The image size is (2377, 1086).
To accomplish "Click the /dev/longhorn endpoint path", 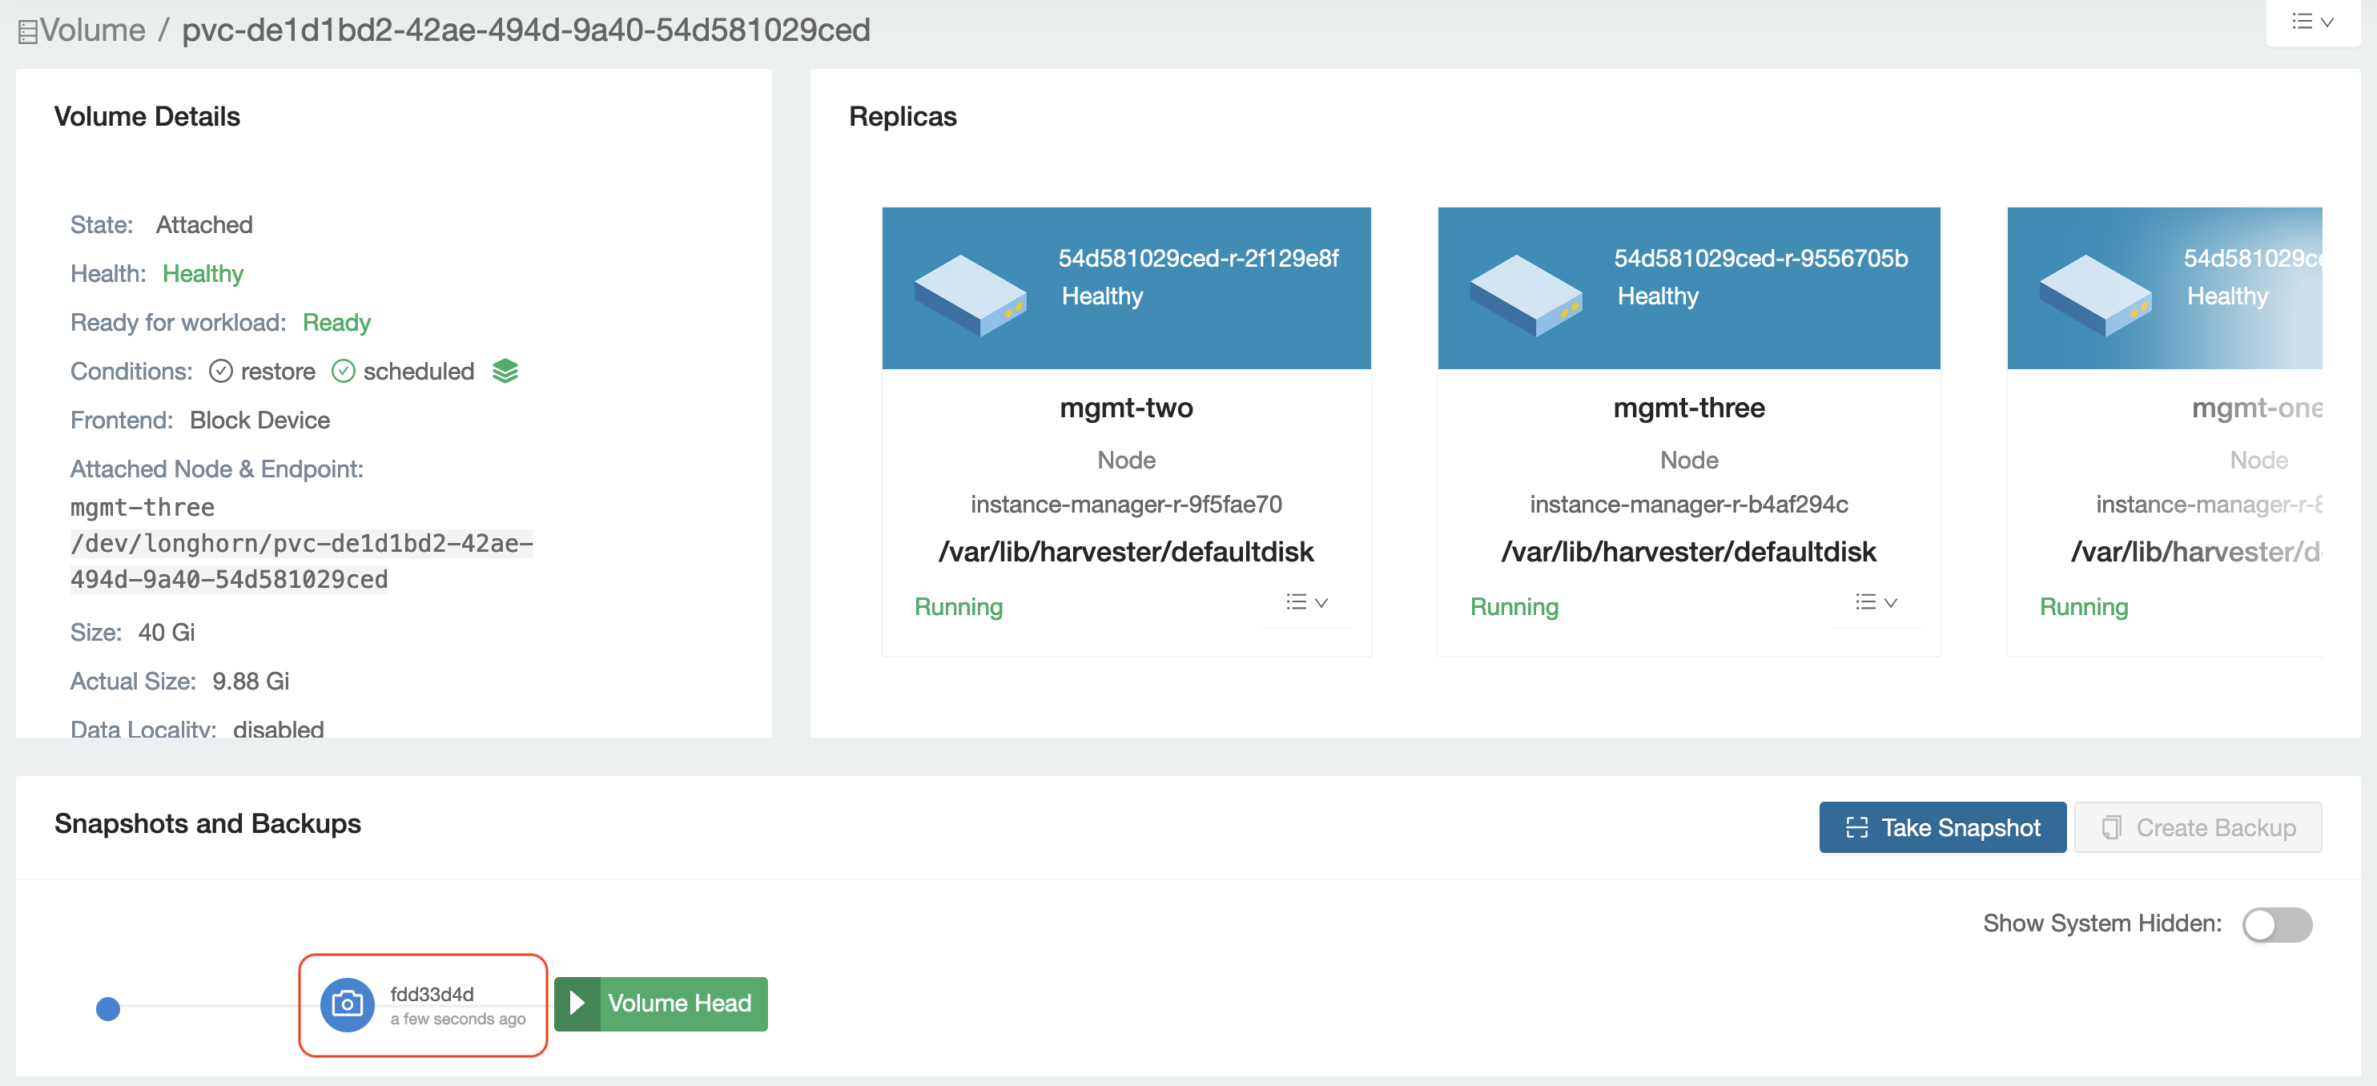I will (302, 561).
